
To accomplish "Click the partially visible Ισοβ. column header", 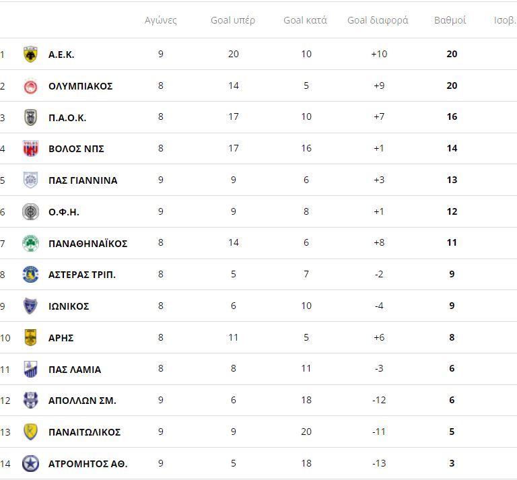I will coord(505,20).
